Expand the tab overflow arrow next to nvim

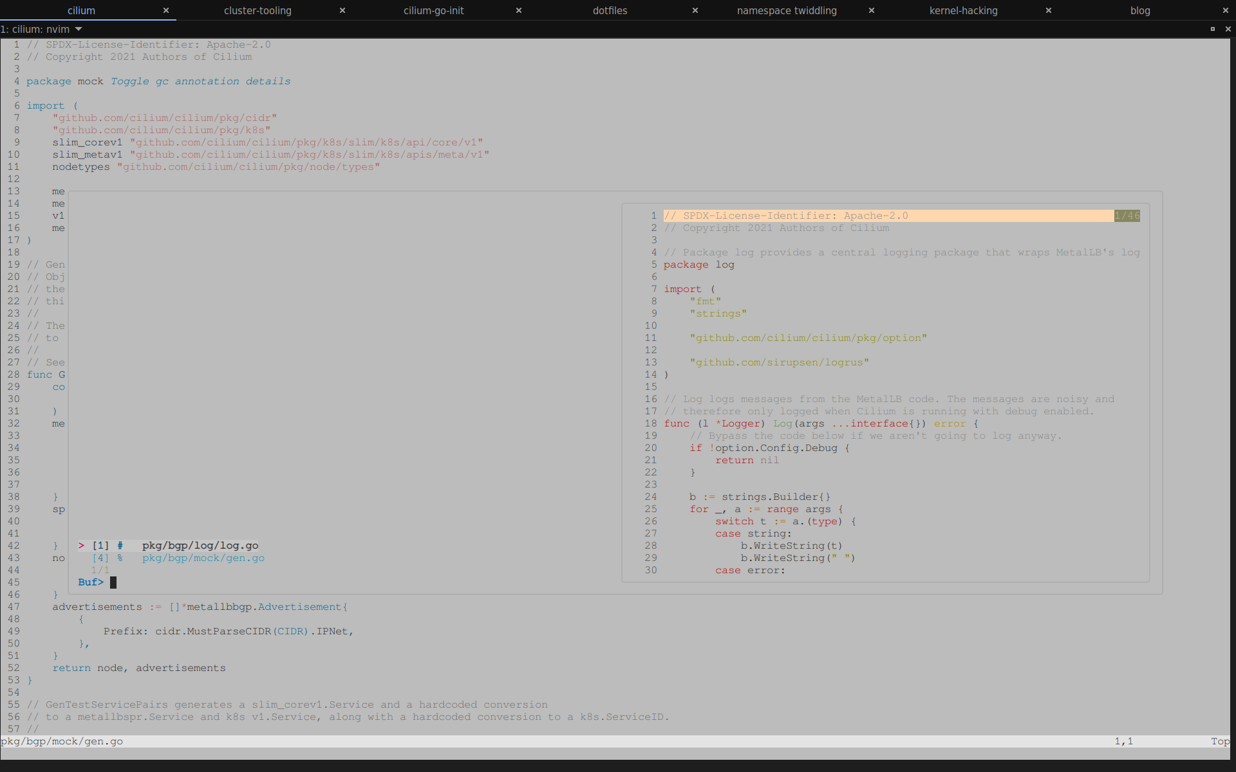pos(79,29)
